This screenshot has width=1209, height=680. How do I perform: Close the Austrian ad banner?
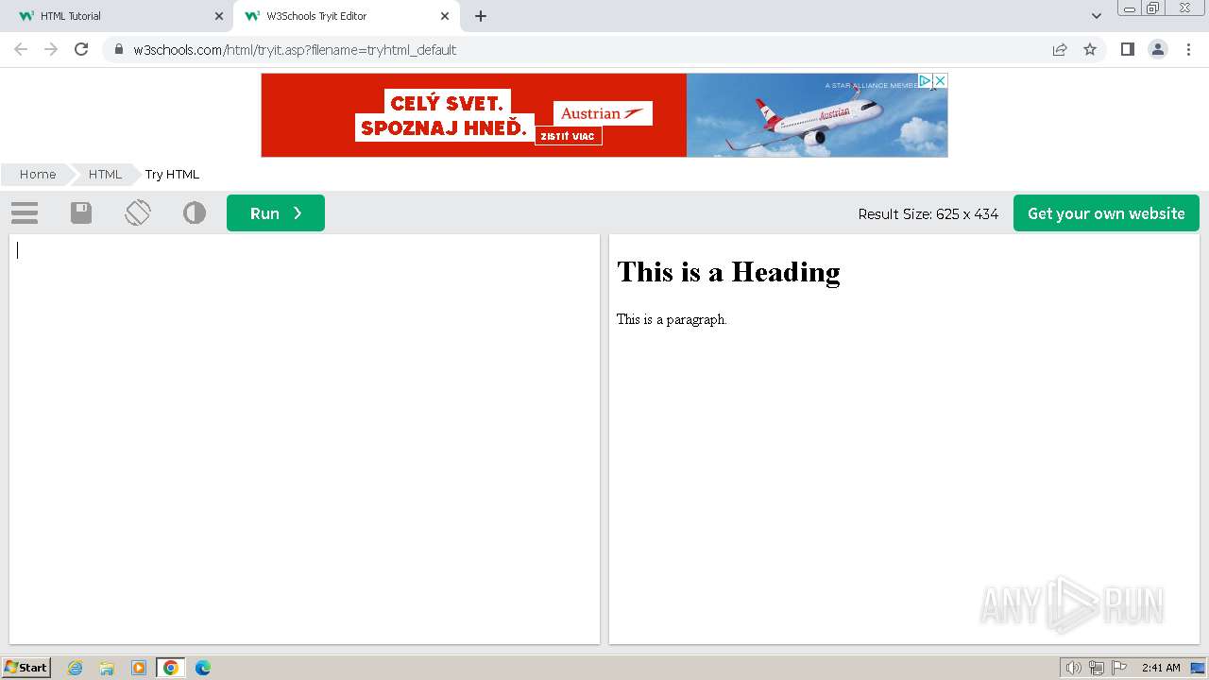point(940,81)
